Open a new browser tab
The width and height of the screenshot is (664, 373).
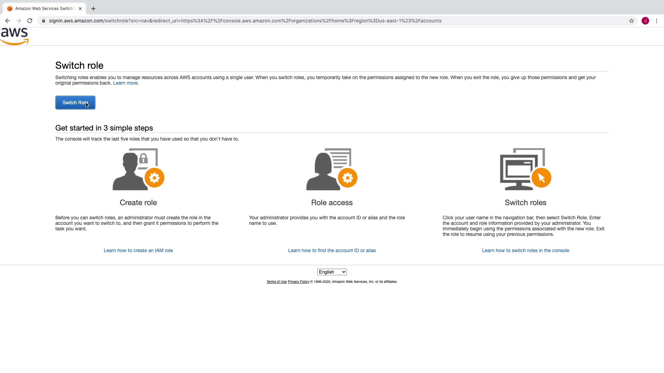pyautogui.click(x=93, y=9)
